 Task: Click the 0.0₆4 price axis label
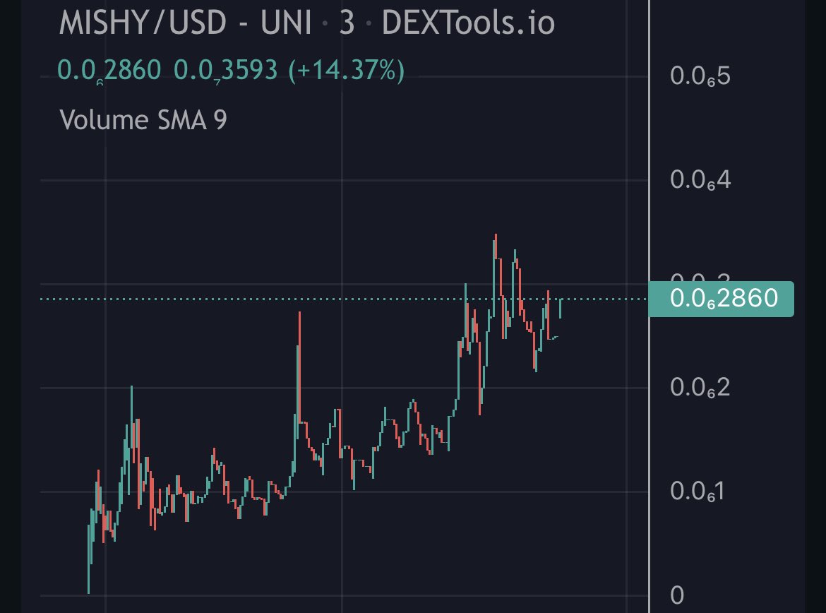click(700, 180)
